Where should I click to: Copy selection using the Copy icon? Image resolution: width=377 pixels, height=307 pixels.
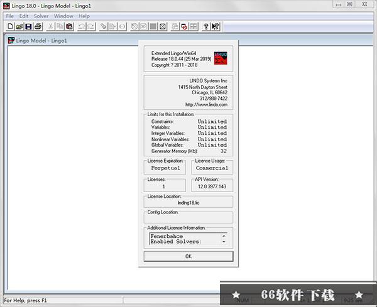(x=60, y=26)
